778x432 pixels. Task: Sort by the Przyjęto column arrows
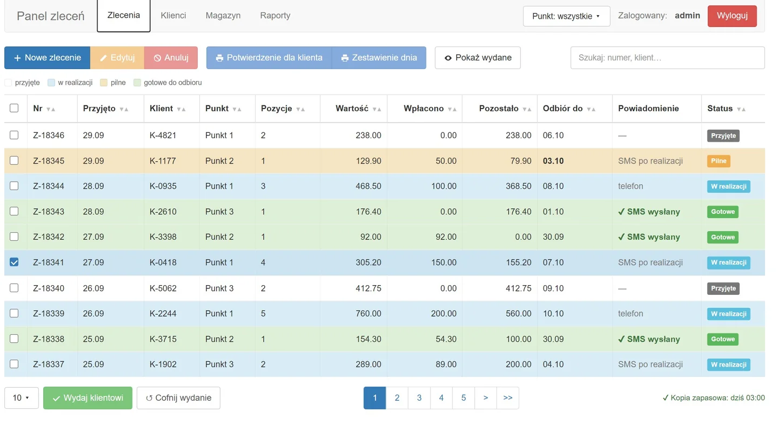pos(124,109)
